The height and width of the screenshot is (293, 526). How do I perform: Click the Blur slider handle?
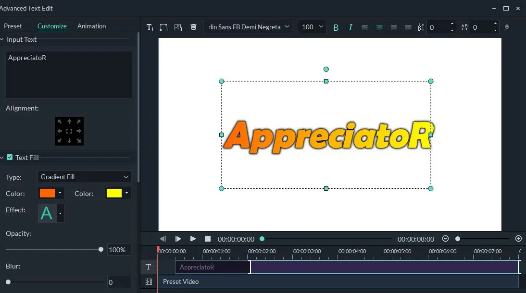[8, 282]
